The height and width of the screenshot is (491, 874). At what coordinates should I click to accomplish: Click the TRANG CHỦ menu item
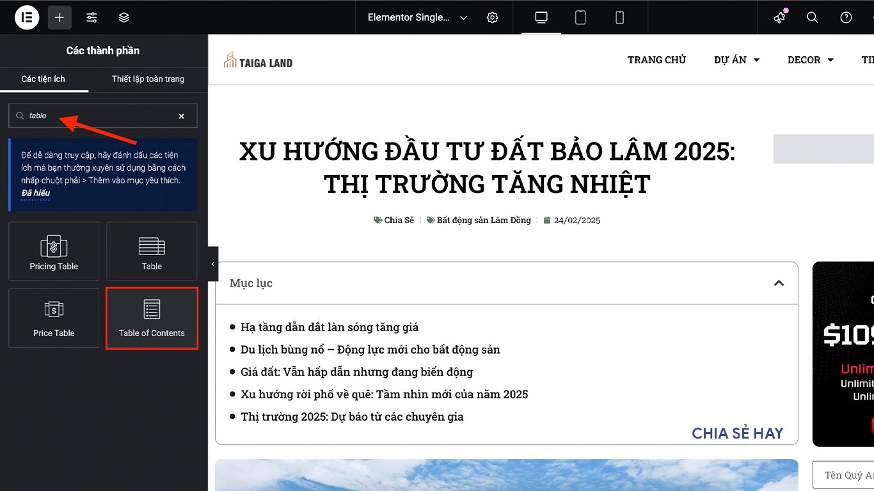click(656, 59)
